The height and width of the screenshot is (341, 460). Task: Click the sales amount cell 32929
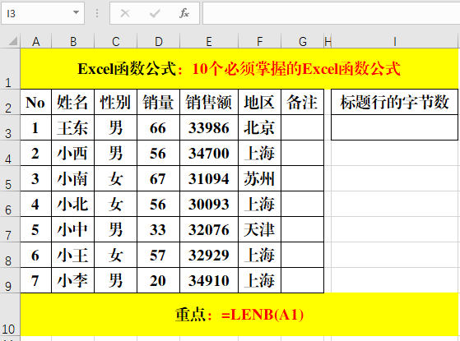click(209, 255)
